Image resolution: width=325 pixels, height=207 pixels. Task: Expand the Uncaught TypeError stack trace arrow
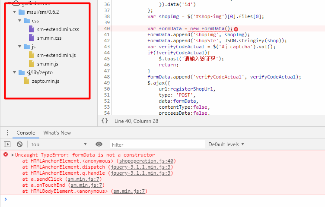tap(13, 155)
